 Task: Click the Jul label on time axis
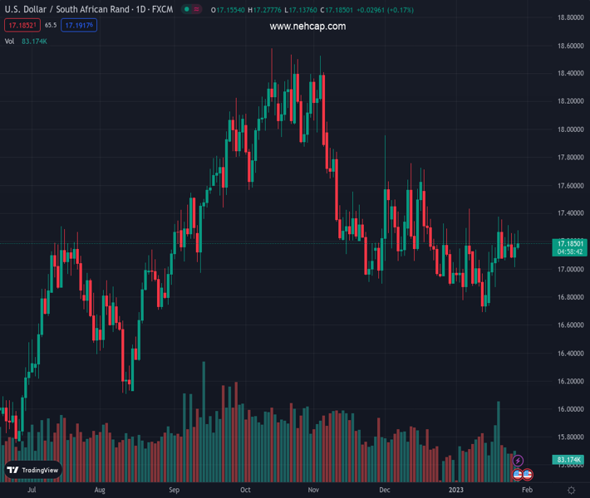[32, 491]
